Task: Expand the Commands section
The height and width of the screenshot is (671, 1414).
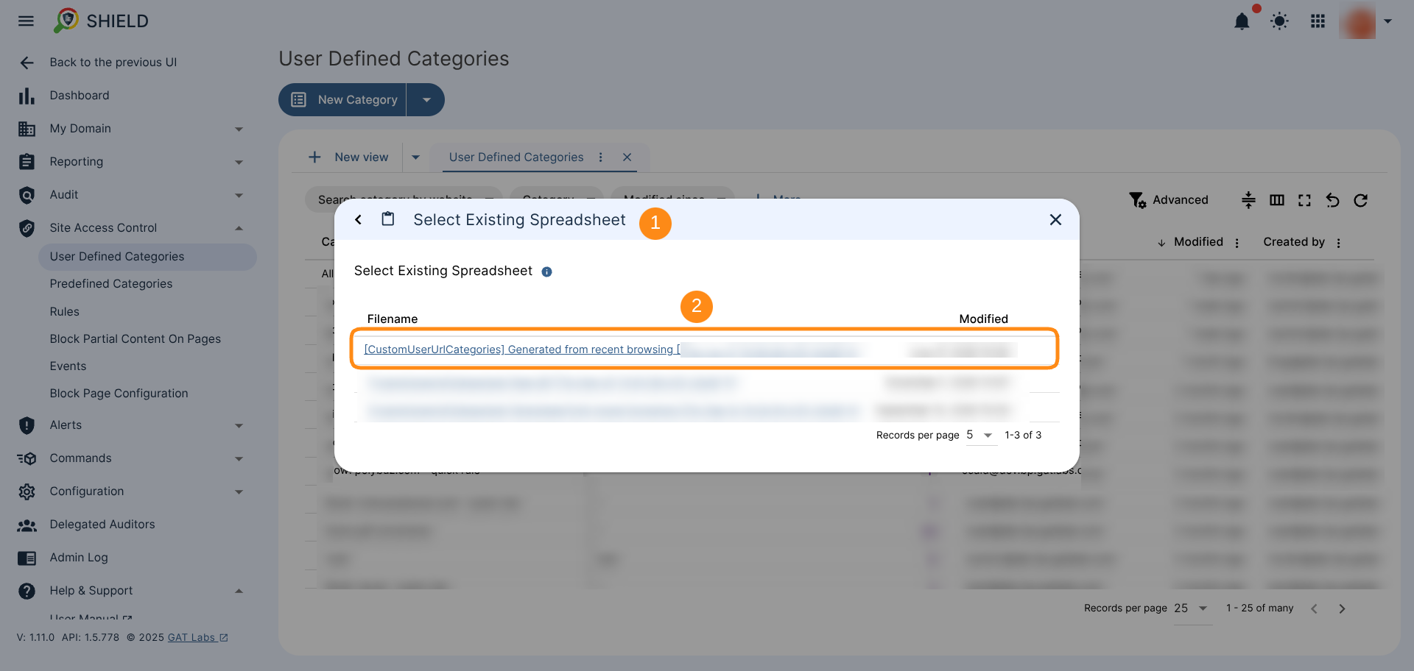Action: pyautogui.click(x=239, y=458)
